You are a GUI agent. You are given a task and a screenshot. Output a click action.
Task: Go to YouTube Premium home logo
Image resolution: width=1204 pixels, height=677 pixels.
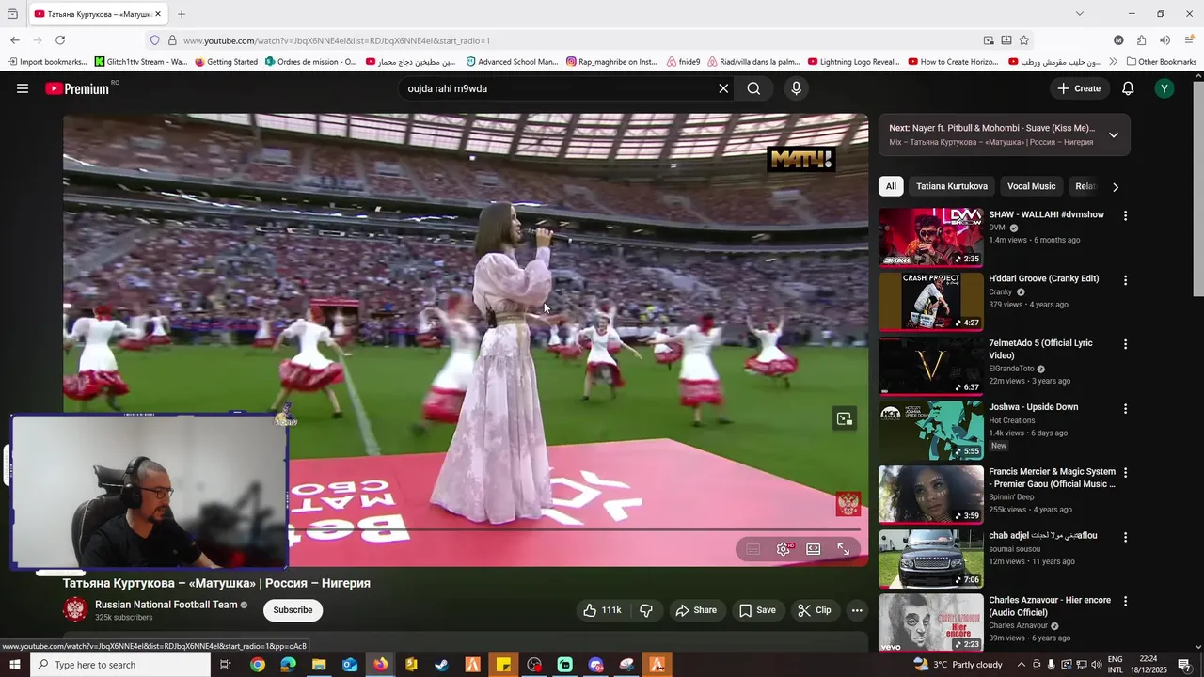[x=77, y=88]
